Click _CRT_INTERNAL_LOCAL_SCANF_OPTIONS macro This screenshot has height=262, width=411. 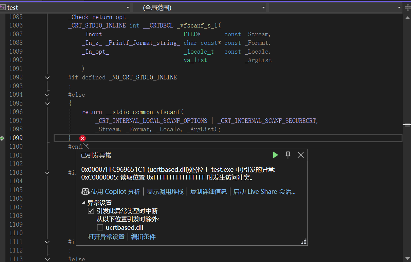click(151, 121)
